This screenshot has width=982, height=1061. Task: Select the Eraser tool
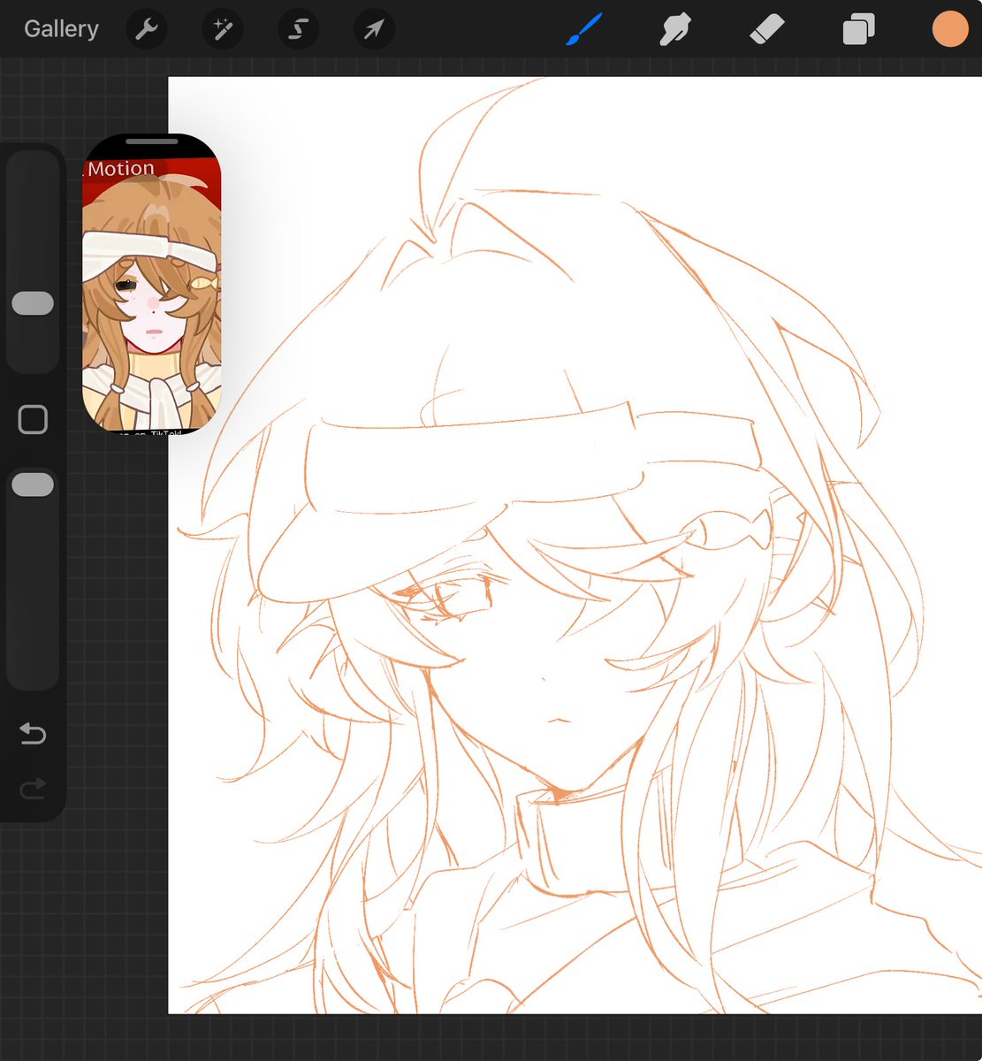point(766,29)
